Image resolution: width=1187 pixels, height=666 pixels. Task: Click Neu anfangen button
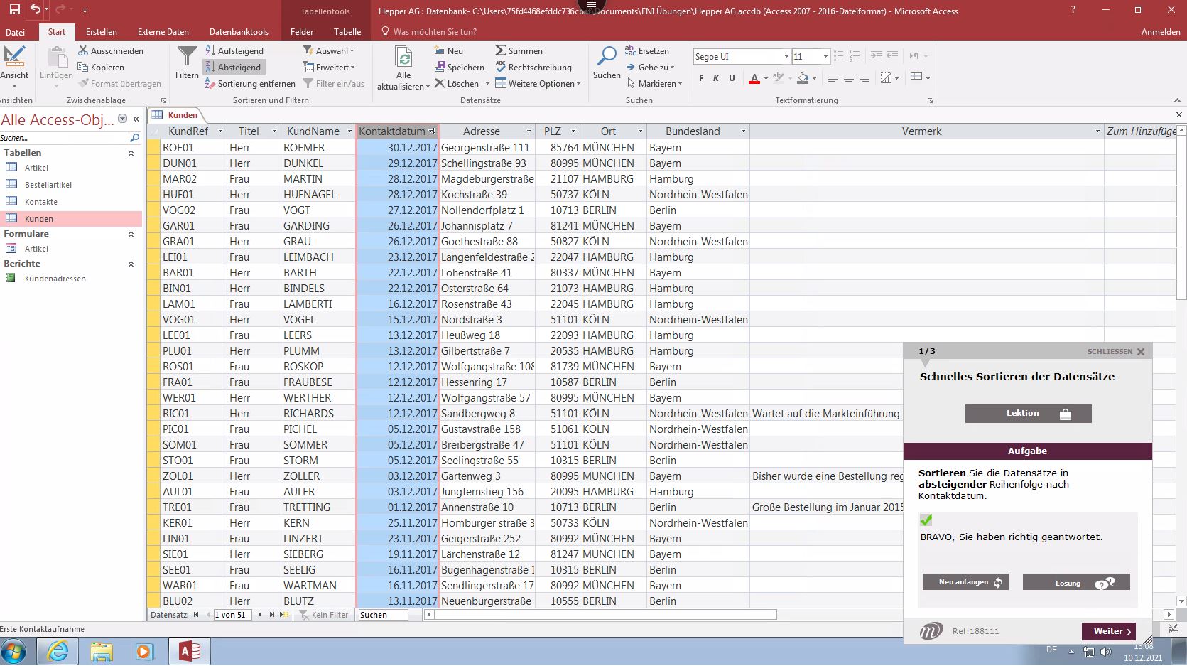[x=965, y=582]
